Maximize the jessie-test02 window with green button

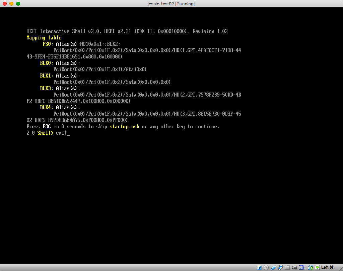click(x=18, y=4)
